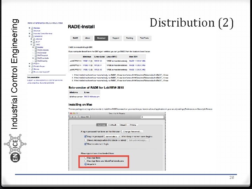Click the 'Installing on Mac' heading

click(80, 105)
